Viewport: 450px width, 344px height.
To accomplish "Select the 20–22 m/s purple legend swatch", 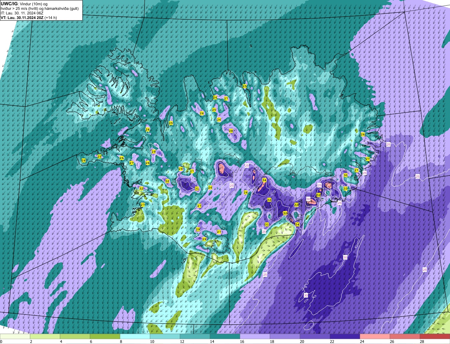I will 315,336.
